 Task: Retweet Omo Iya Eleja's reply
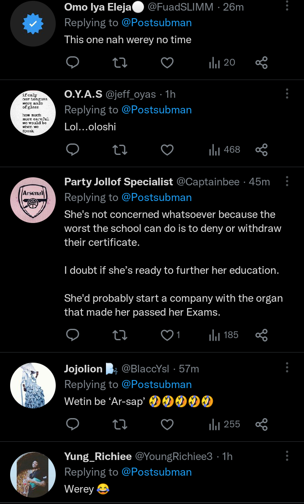tap(120, 63)
